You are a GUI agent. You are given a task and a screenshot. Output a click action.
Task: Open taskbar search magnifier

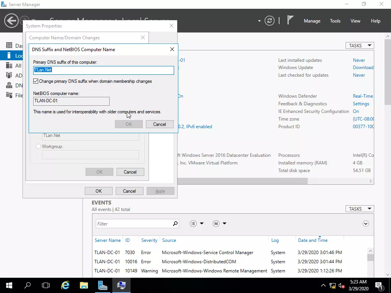pos(27,285)
